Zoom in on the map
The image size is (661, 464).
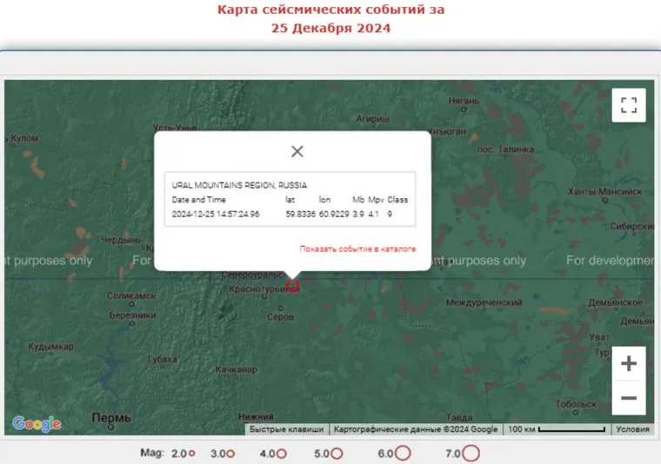[629, 363]
